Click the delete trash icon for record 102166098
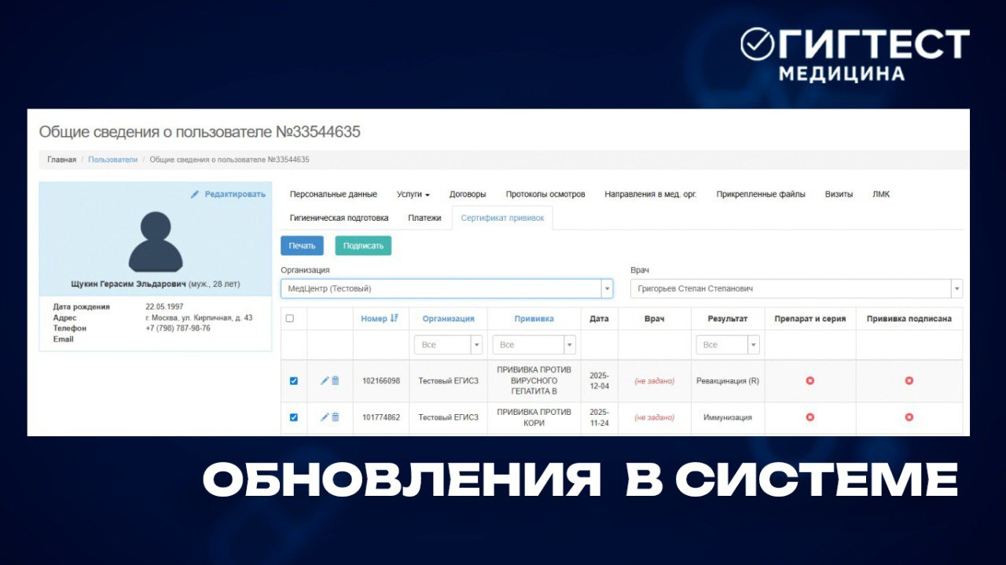This screenshot has height=565, width=1006. (334, 380)
